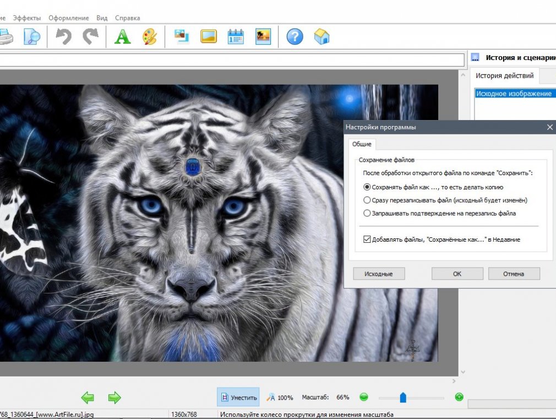Open the paint palette icon
Screen dimensions: 556x419
150,36
